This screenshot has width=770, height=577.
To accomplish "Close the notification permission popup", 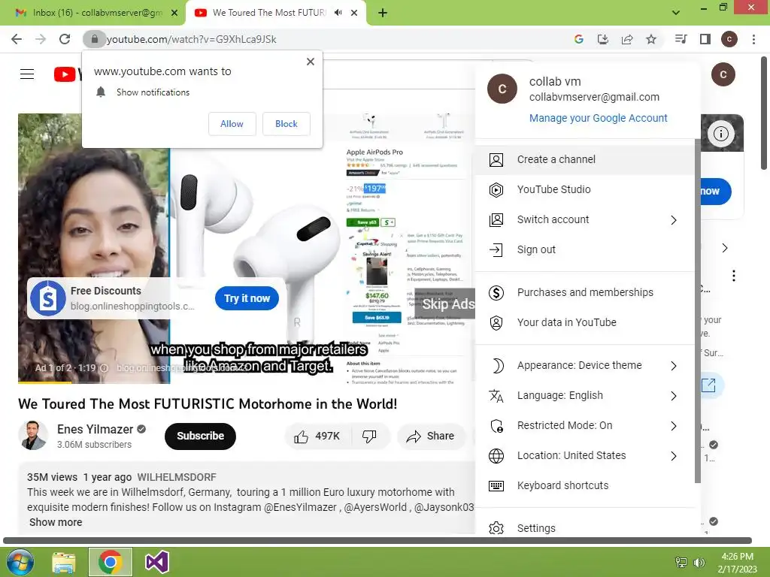I will [311, 62].
